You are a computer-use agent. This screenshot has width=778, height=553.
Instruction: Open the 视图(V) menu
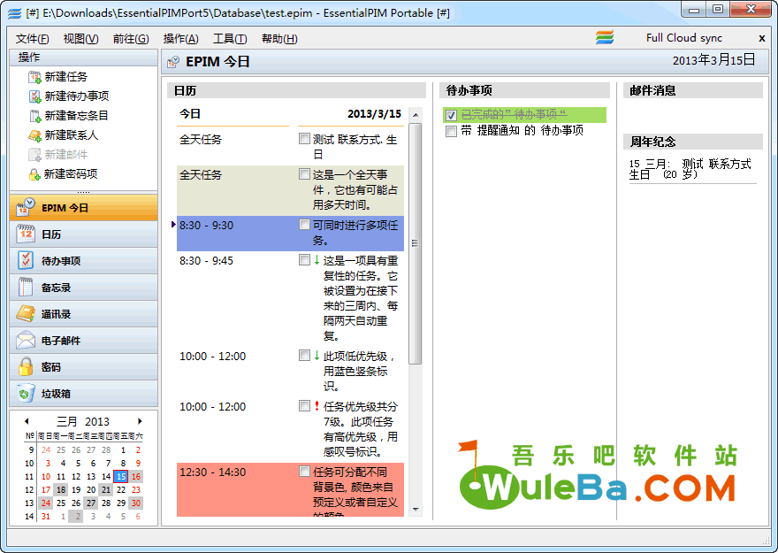tap(80, 39)
